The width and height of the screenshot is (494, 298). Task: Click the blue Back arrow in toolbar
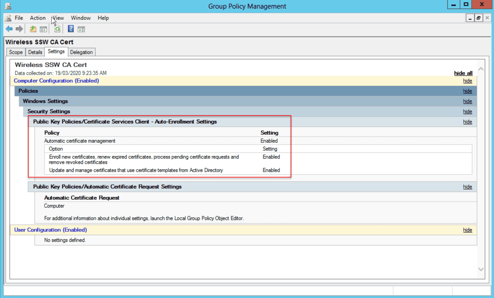tap(9, 29)
